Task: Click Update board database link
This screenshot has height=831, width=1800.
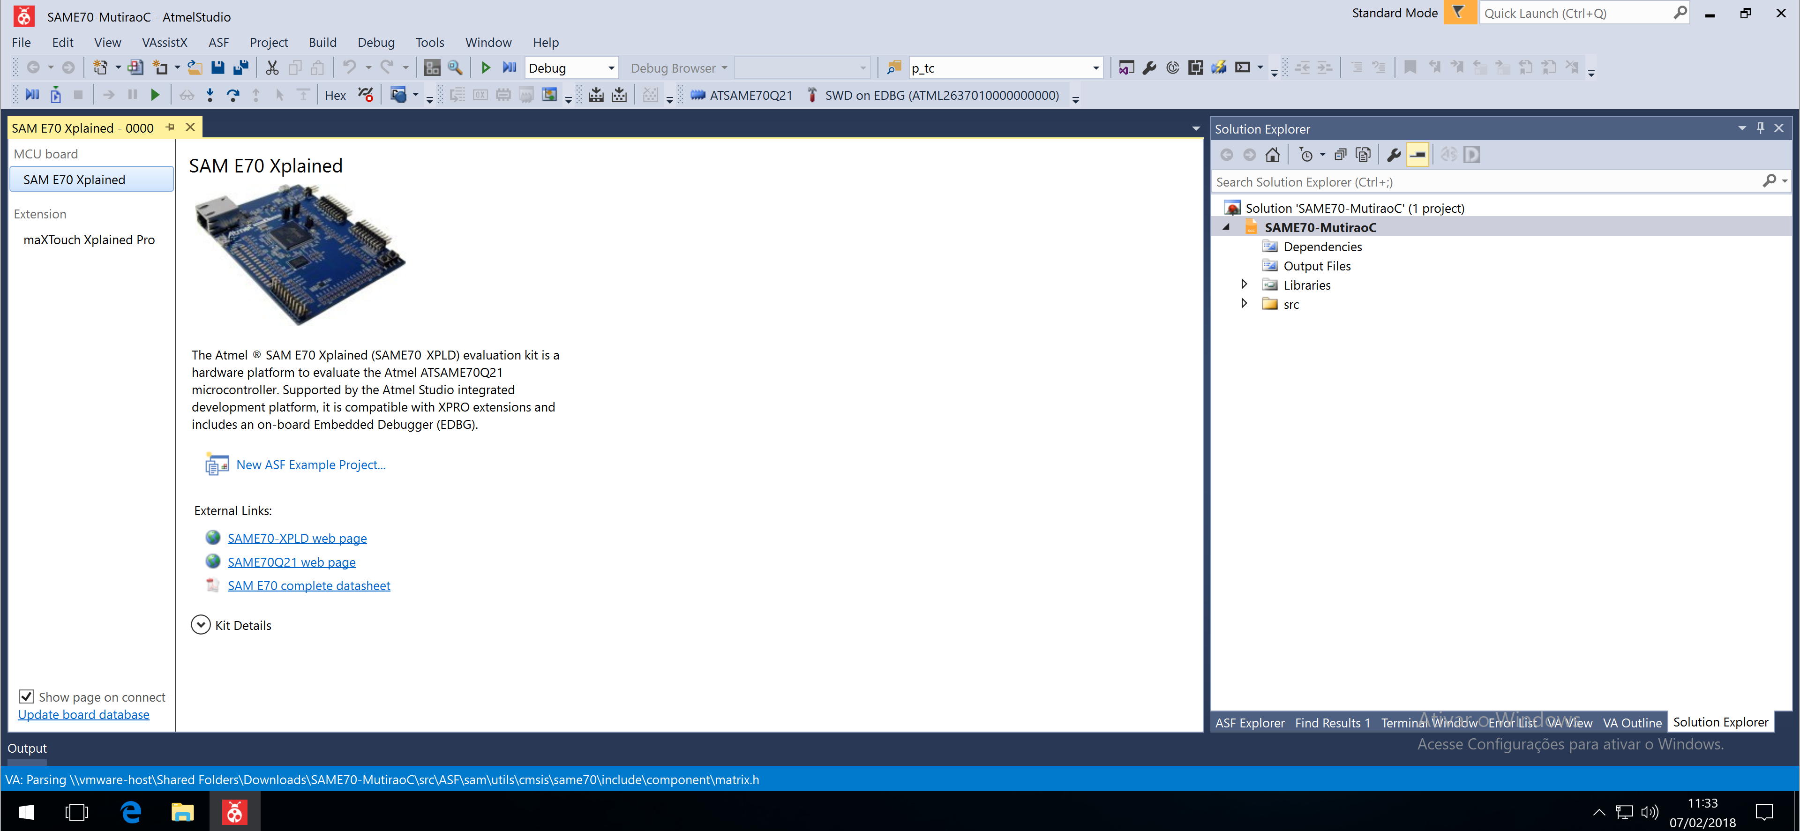Action: point(84,714)
